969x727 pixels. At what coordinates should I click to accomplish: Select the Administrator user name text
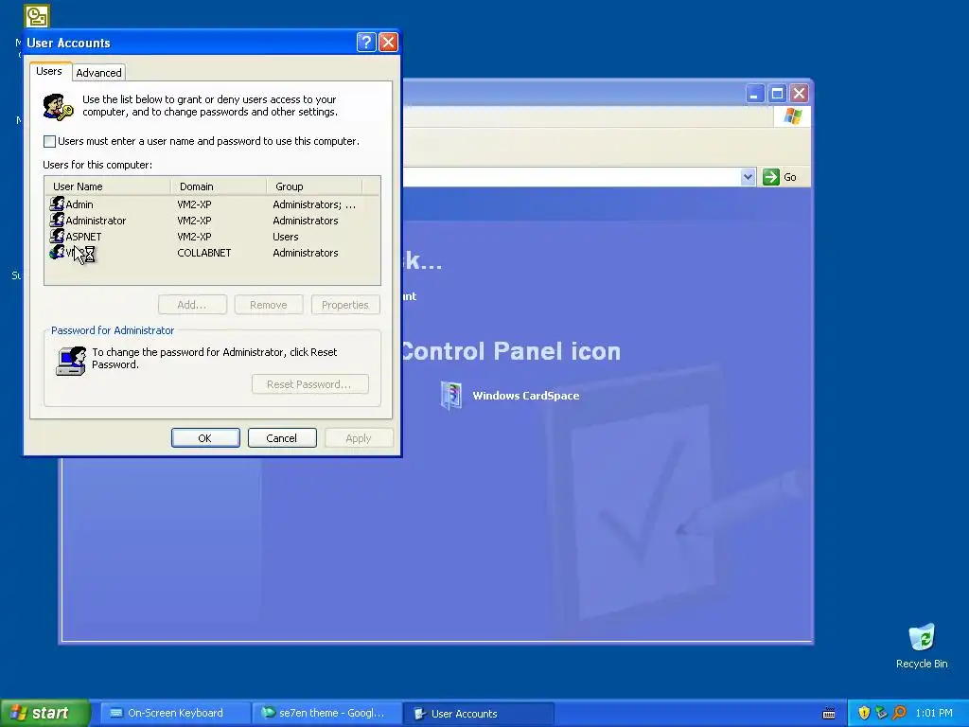pos(96,221)
